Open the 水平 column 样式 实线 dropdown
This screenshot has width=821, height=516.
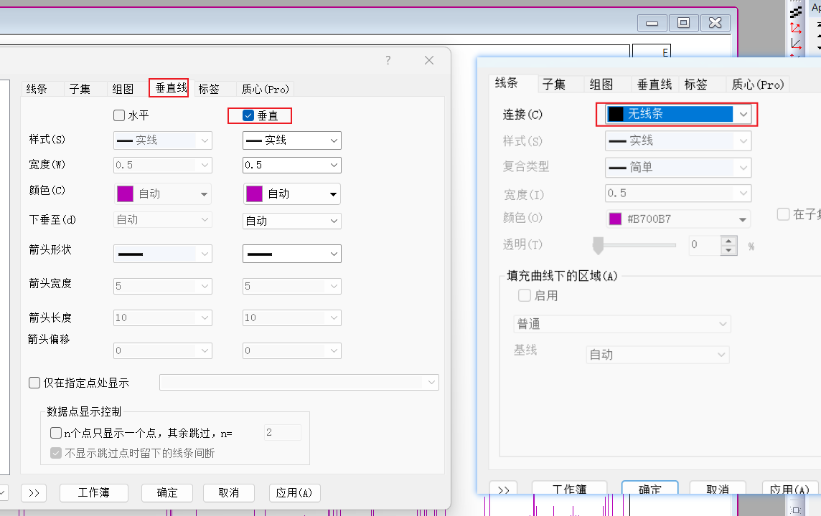163,140
